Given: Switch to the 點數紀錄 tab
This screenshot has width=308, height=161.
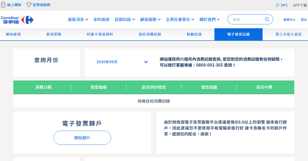Looking at the screenshot, I should point(194,34).
